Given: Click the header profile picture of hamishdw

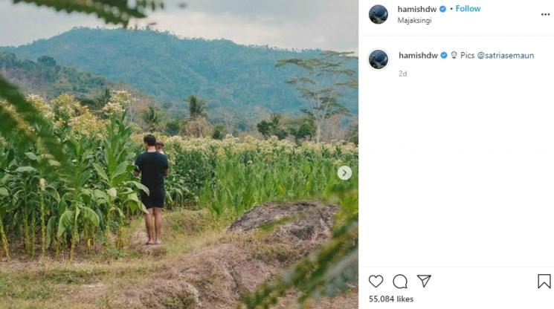Looking at the screenshot, I should tap(379, 14).
